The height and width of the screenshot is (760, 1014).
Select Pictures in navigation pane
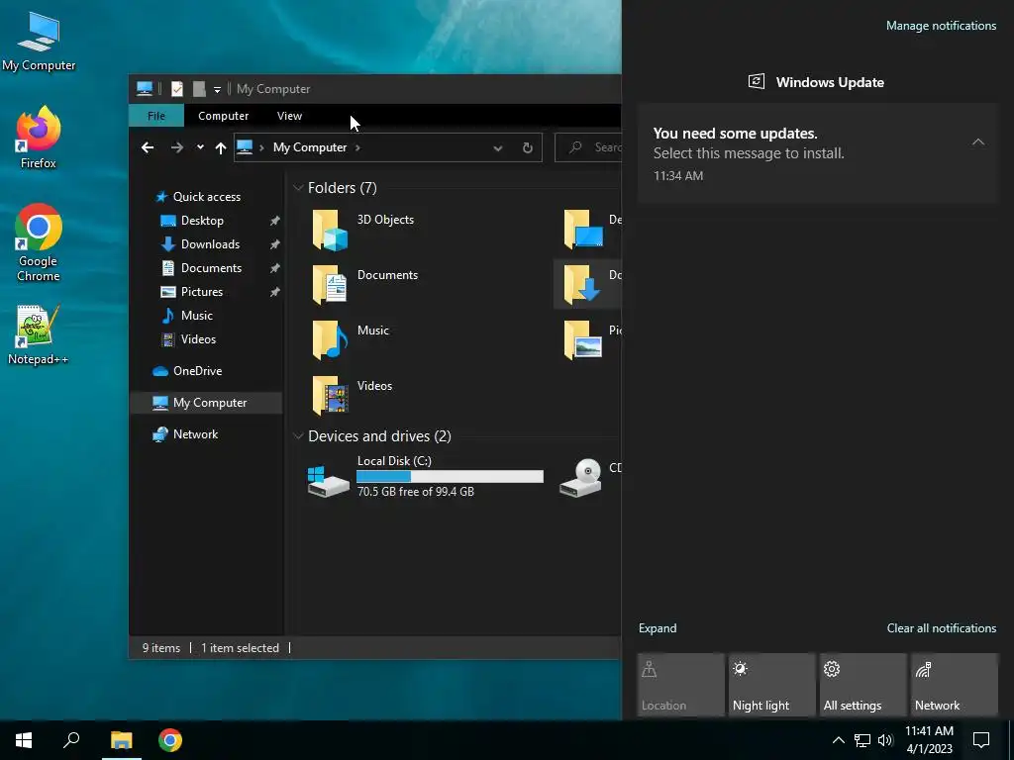(191, 292)
